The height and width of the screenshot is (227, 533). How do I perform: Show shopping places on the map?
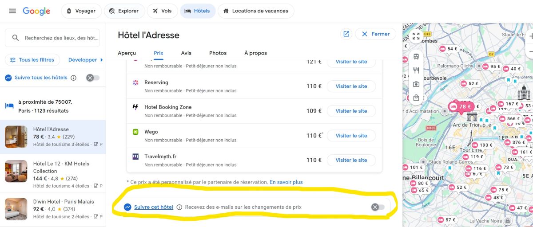click(x=416, y=98)
